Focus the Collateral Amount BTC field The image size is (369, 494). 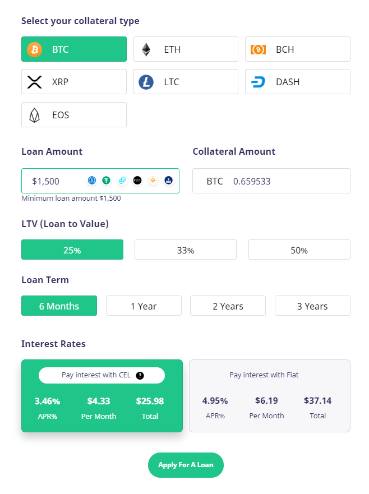click(x=271, y=181)
